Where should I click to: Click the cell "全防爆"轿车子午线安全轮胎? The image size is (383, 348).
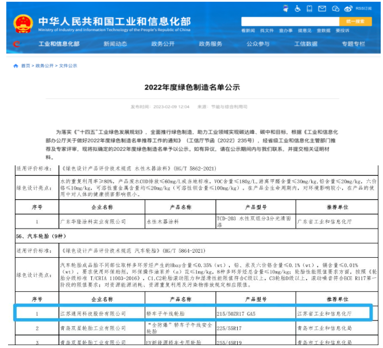pyautogui.click(x=179, y=328)
